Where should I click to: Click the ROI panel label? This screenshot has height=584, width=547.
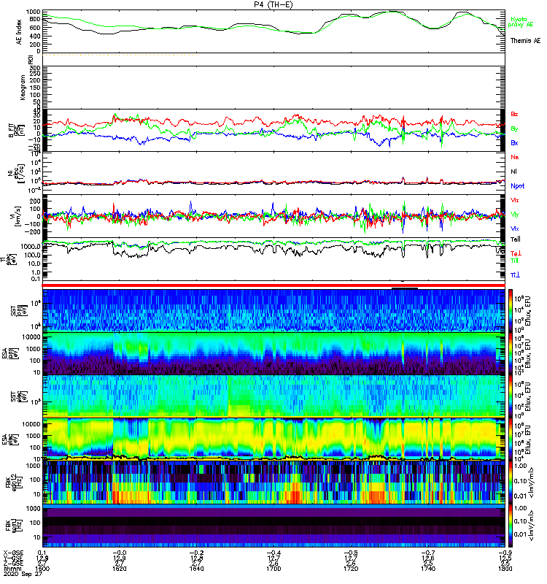[31, 59]
